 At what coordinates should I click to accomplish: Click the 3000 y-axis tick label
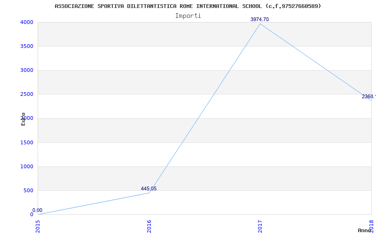click(x=27, y=70)
